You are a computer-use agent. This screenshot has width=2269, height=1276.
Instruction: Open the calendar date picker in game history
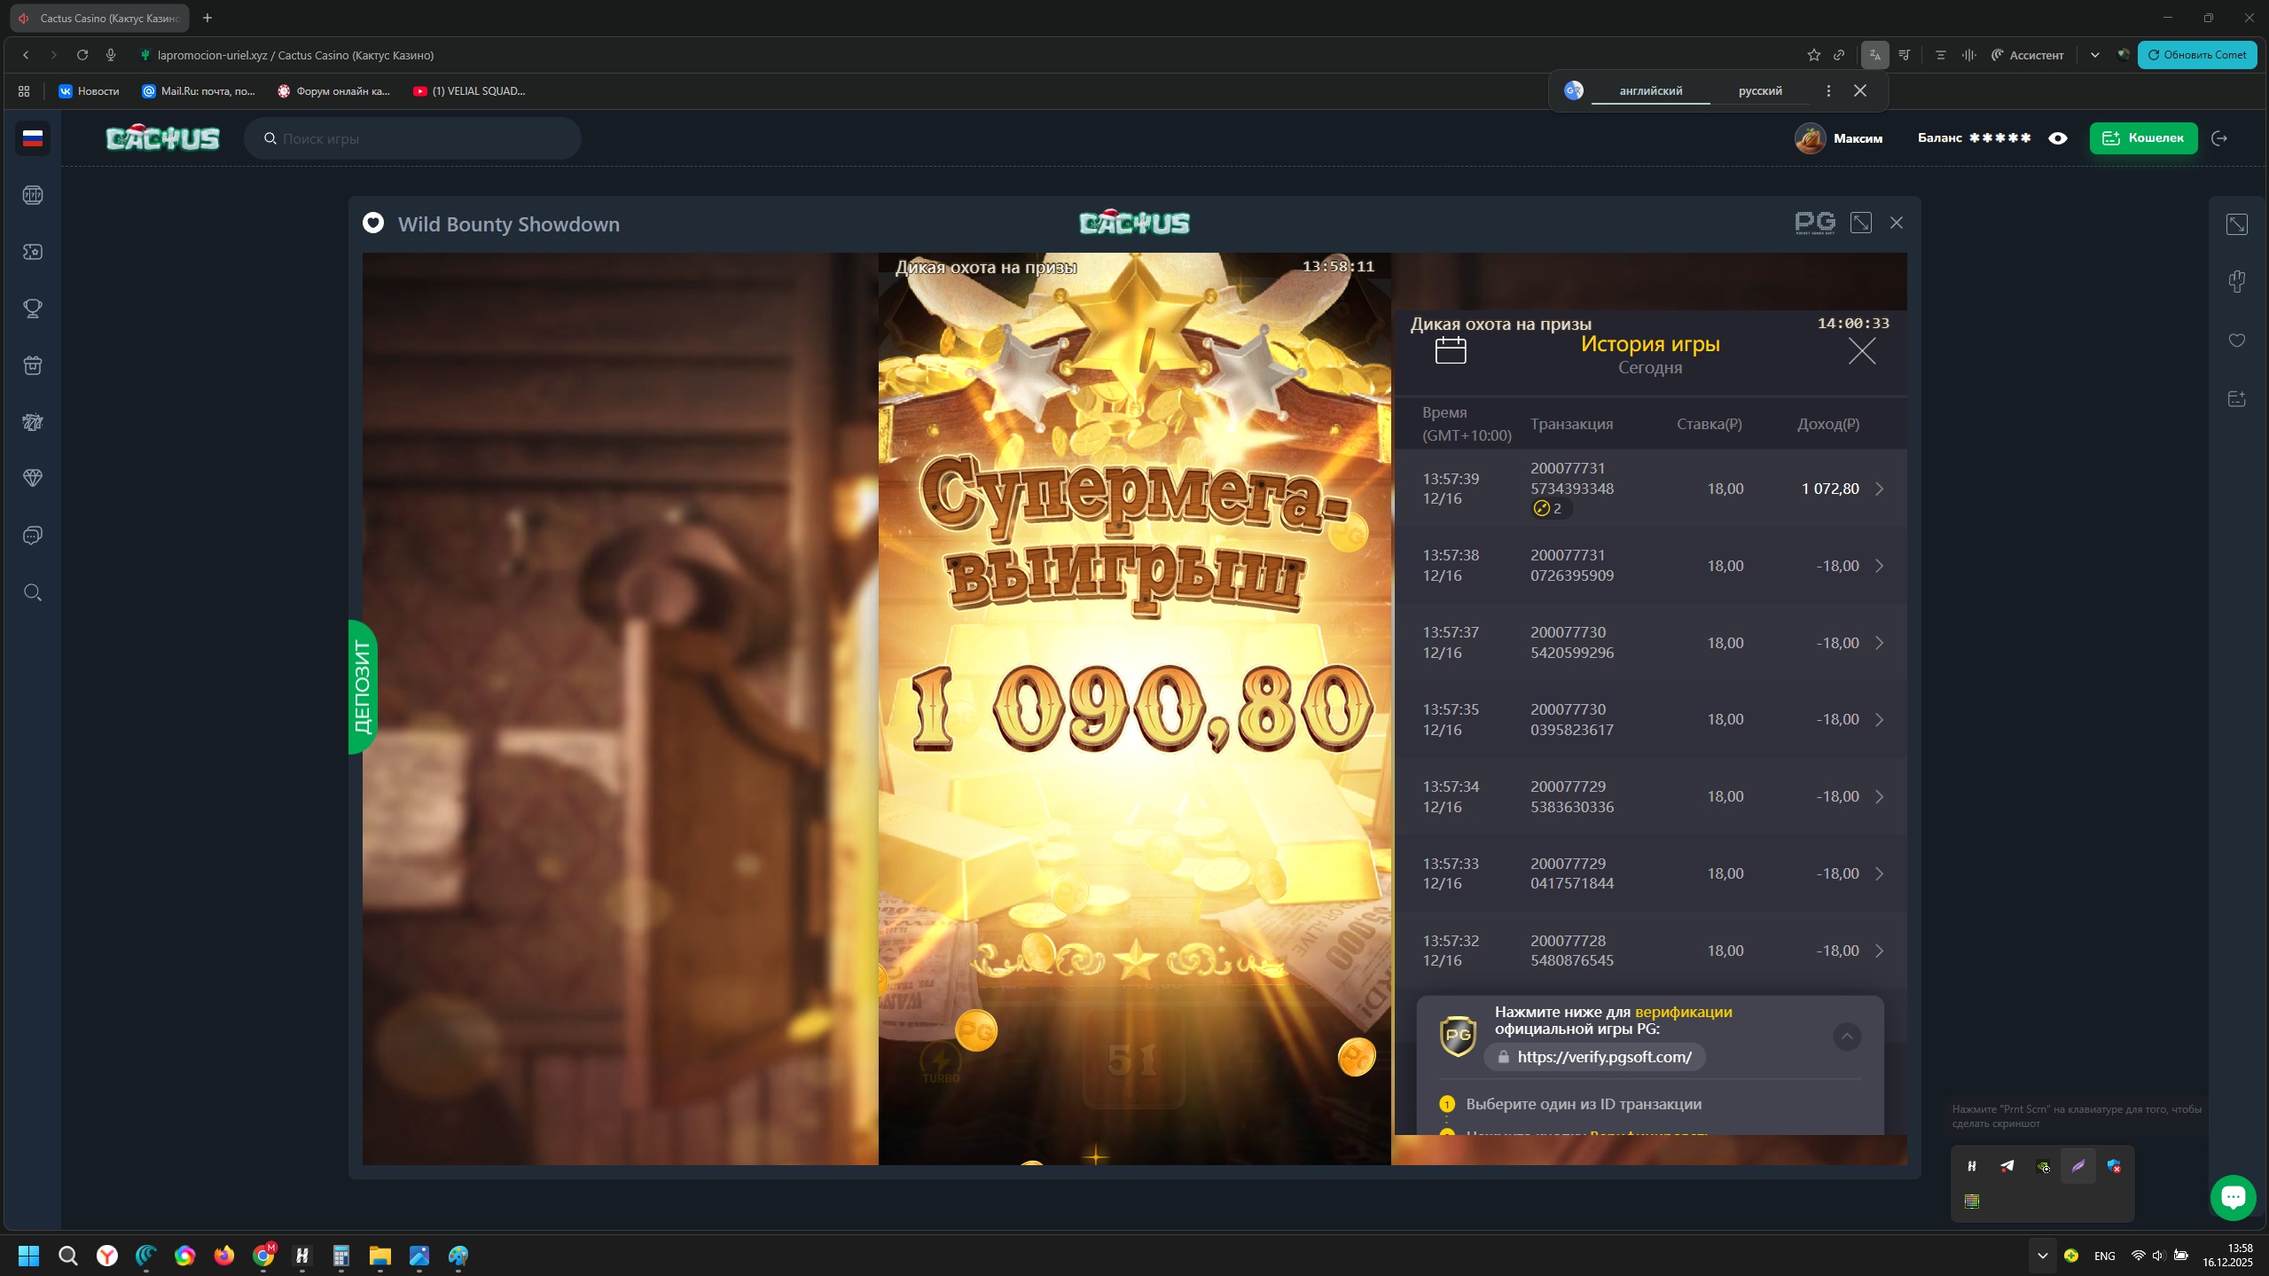(1451, 350)
